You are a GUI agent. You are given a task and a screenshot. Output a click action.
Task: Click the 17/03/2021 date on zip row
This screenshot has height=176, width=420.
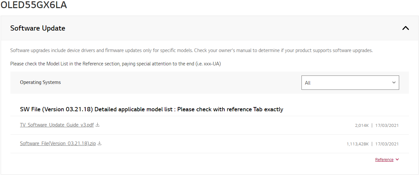click(387, 144)
